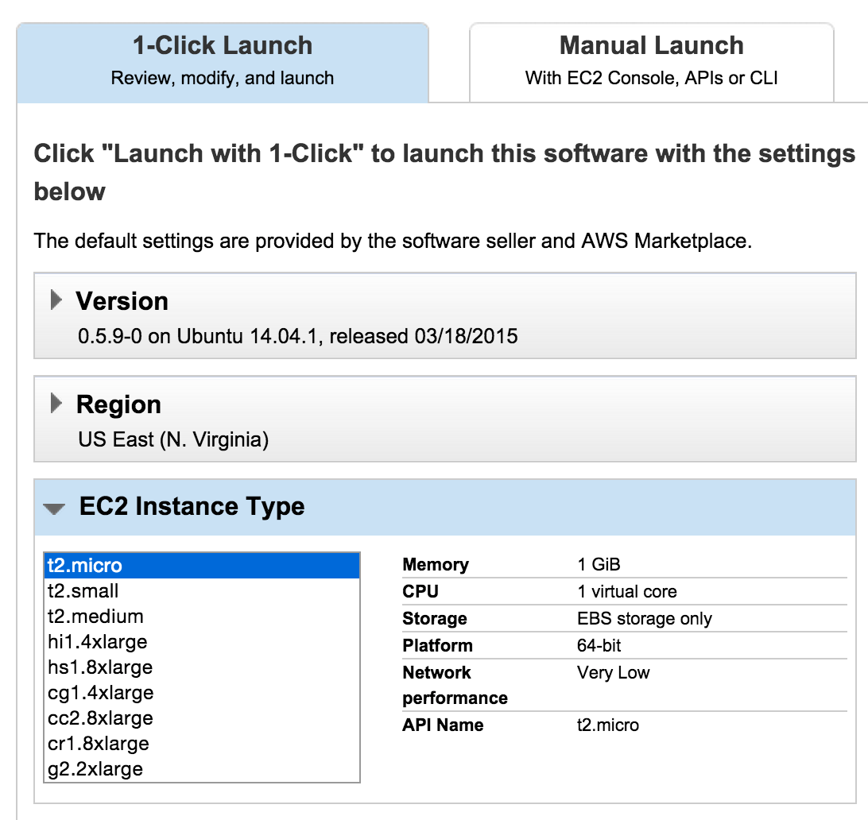Choose t2.medium instance type
Image resolution: width=868 pixels, height=820 pixels.
(202, 617)
